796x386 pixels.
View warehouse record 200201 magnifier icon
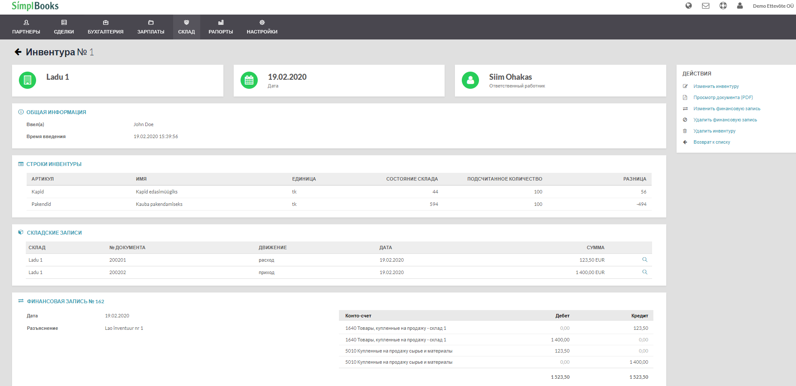tap(645, 259)
